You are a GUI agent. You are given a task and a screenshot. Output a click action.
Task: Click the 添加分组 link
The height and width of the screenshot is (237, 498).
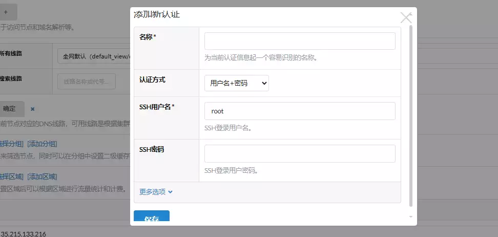42,143
